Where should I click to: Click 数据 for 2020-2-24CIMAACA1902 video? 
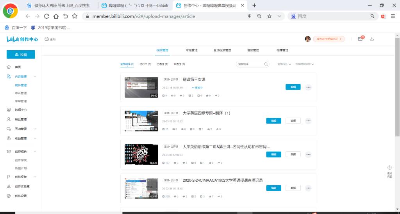click(x=293, y=188)
